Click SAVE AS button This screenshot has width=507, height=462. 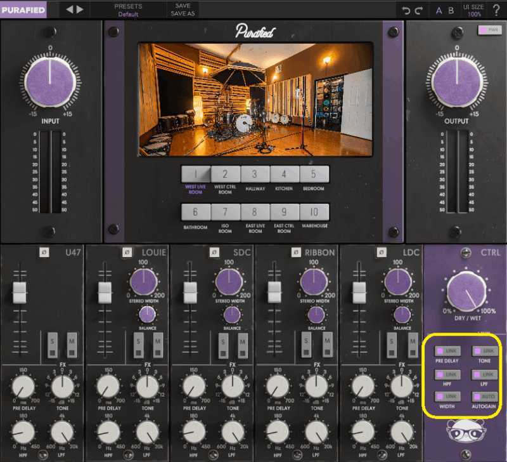[x=183, y=14]
